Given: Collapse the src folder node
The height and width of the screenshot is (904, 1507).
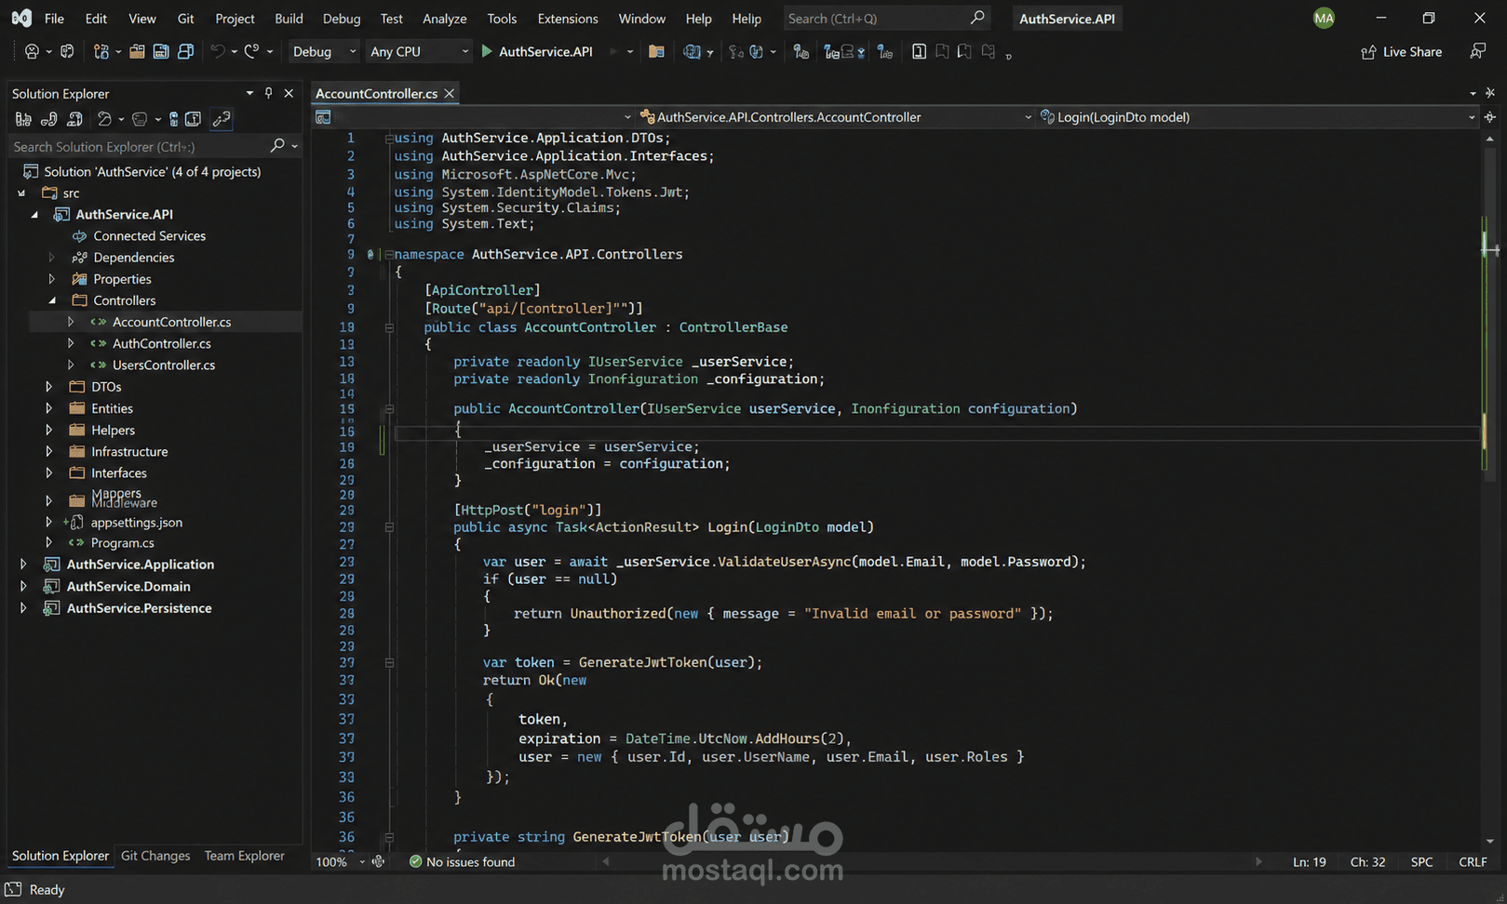Looking at the screenshot, I should click(x=21, y=193).
